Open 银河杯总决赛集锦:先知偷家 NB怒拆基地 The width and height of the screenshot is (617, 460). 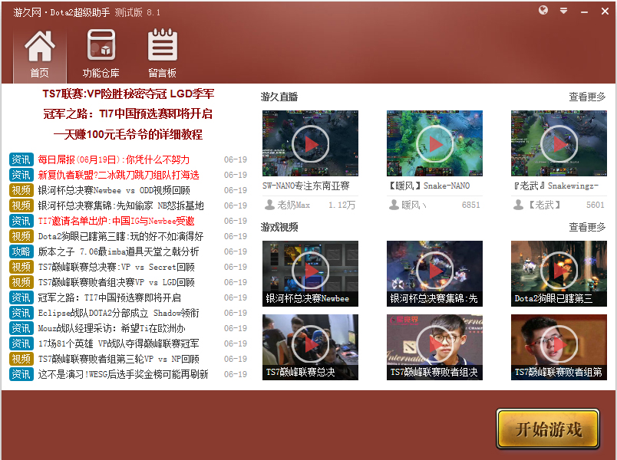click(x=120, y=205)
